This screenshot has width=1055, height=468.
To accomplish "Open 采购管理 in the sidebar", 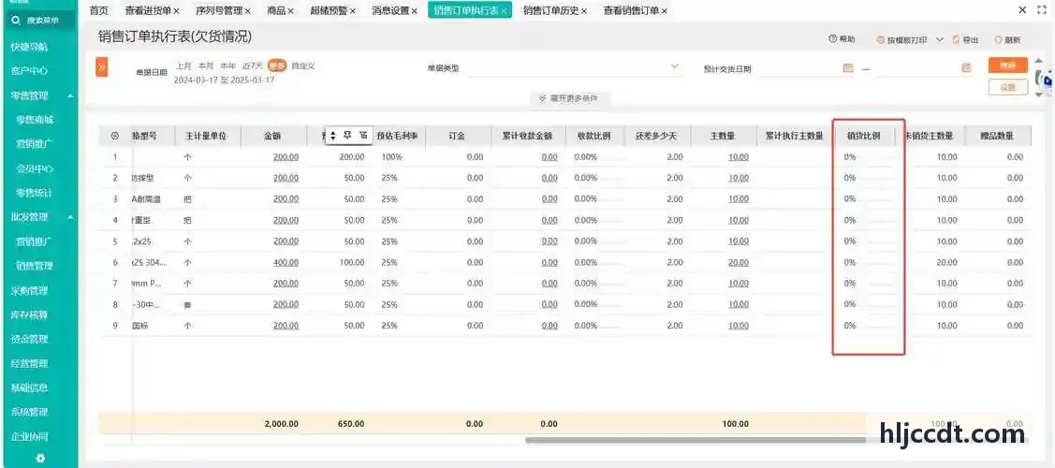I will pyautogui.click(x=30, y=291).
